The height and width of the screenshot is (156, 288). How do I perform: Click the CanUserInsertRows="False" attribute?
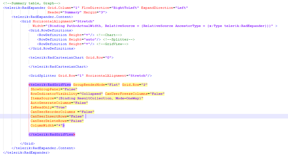(x=57, y=116)
